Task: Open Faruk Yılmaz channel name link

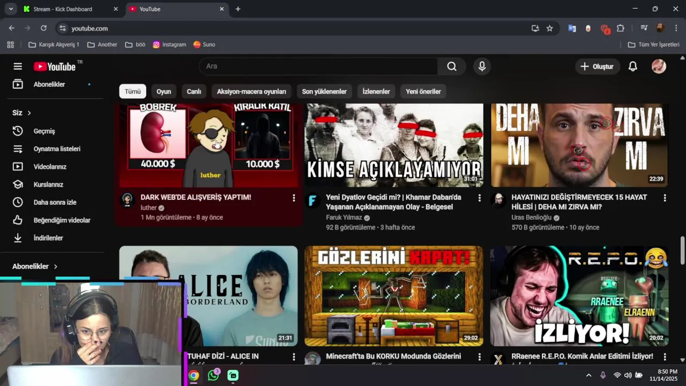Action: 344,218
